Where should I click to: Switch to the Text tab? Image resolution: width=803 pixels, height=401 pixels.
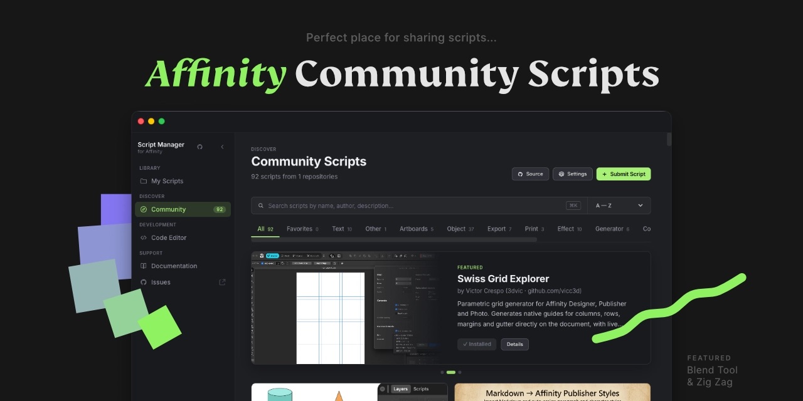(342, 229)
